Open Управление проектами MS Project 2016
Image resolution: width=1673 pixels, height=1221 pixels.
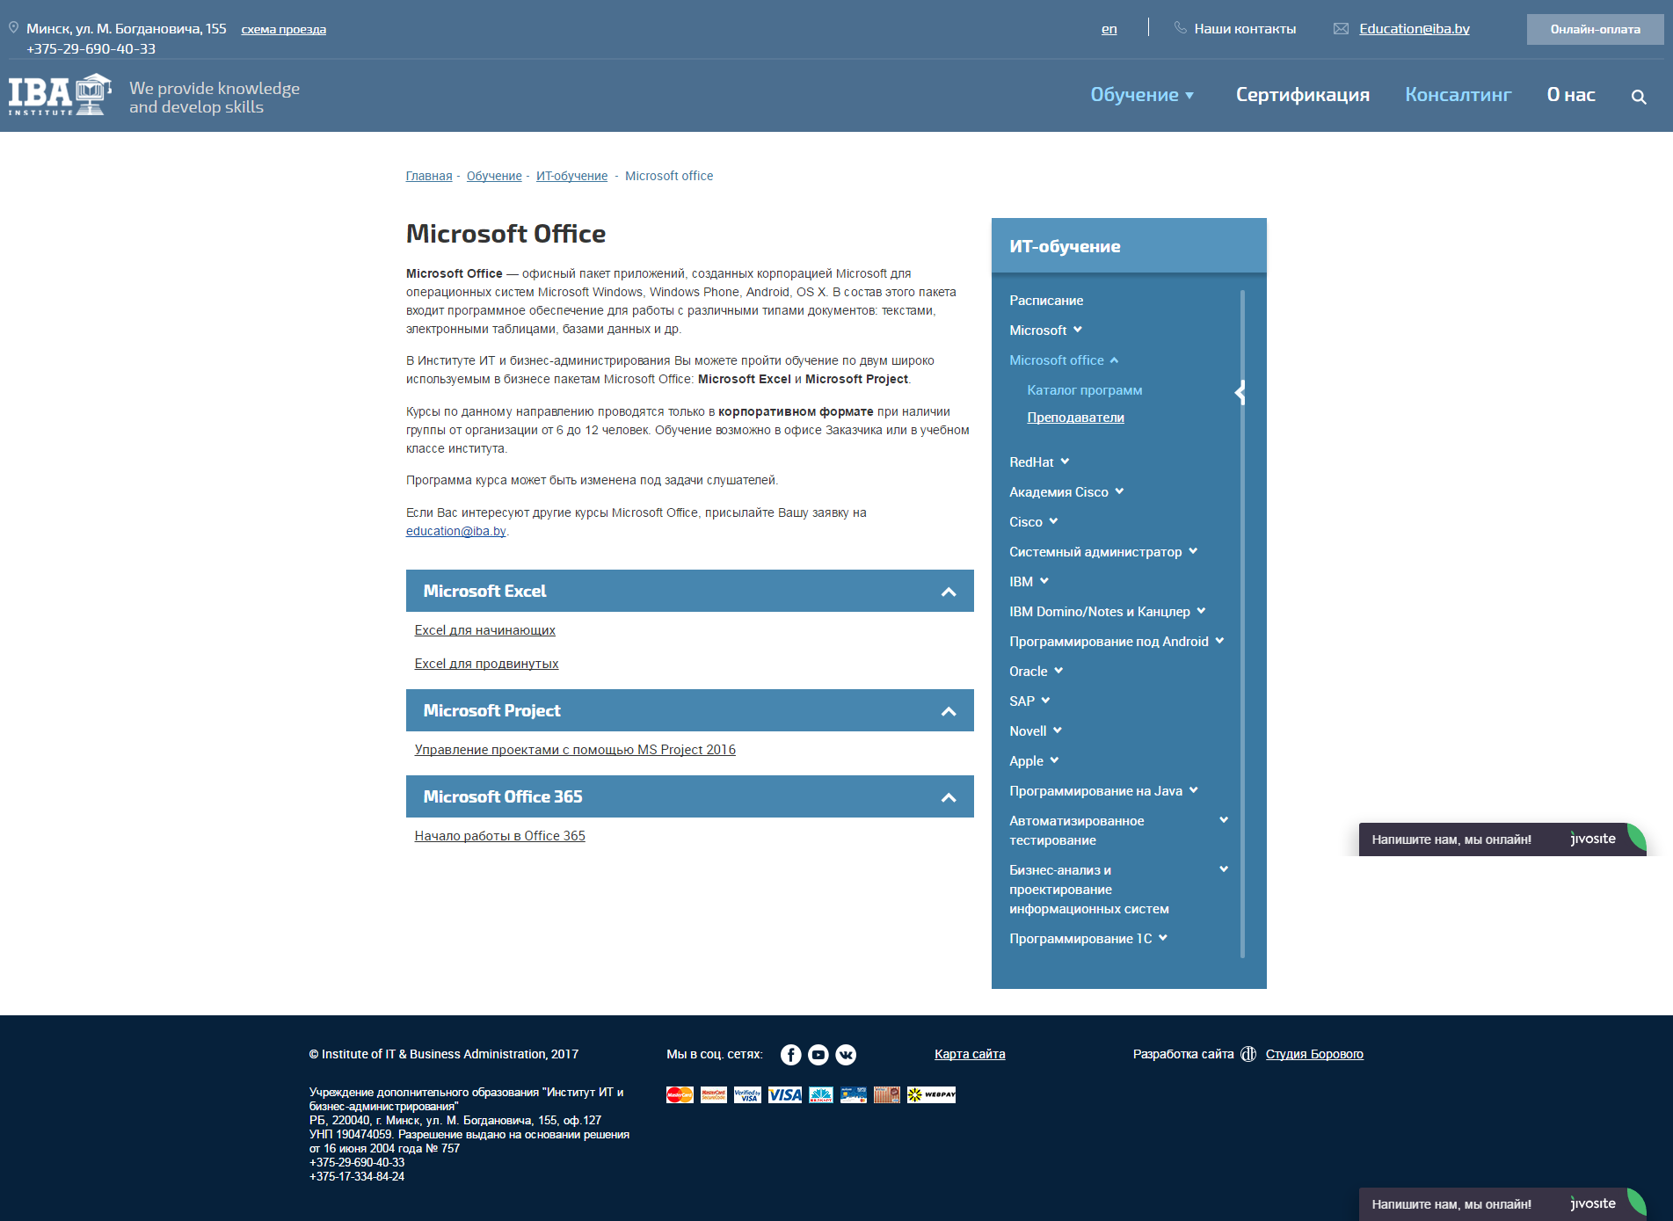tap(575, 750)
